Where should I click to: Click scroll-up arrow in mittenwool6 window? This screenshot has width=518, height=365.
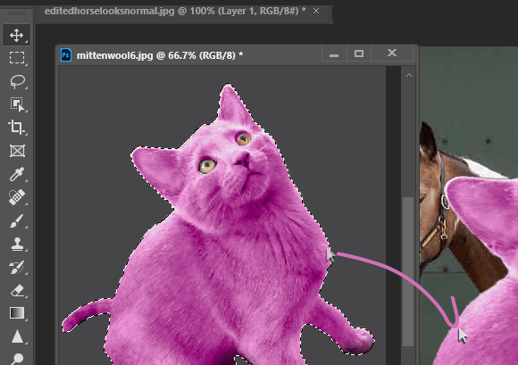coord(409,75)
